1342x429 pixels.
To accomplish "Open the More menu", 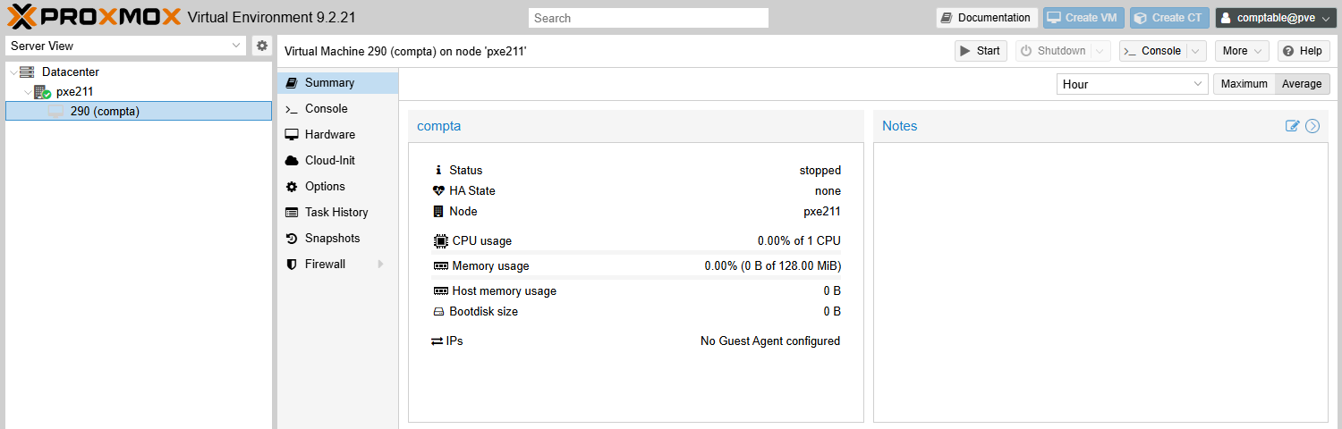I will tap(1243, 51).
